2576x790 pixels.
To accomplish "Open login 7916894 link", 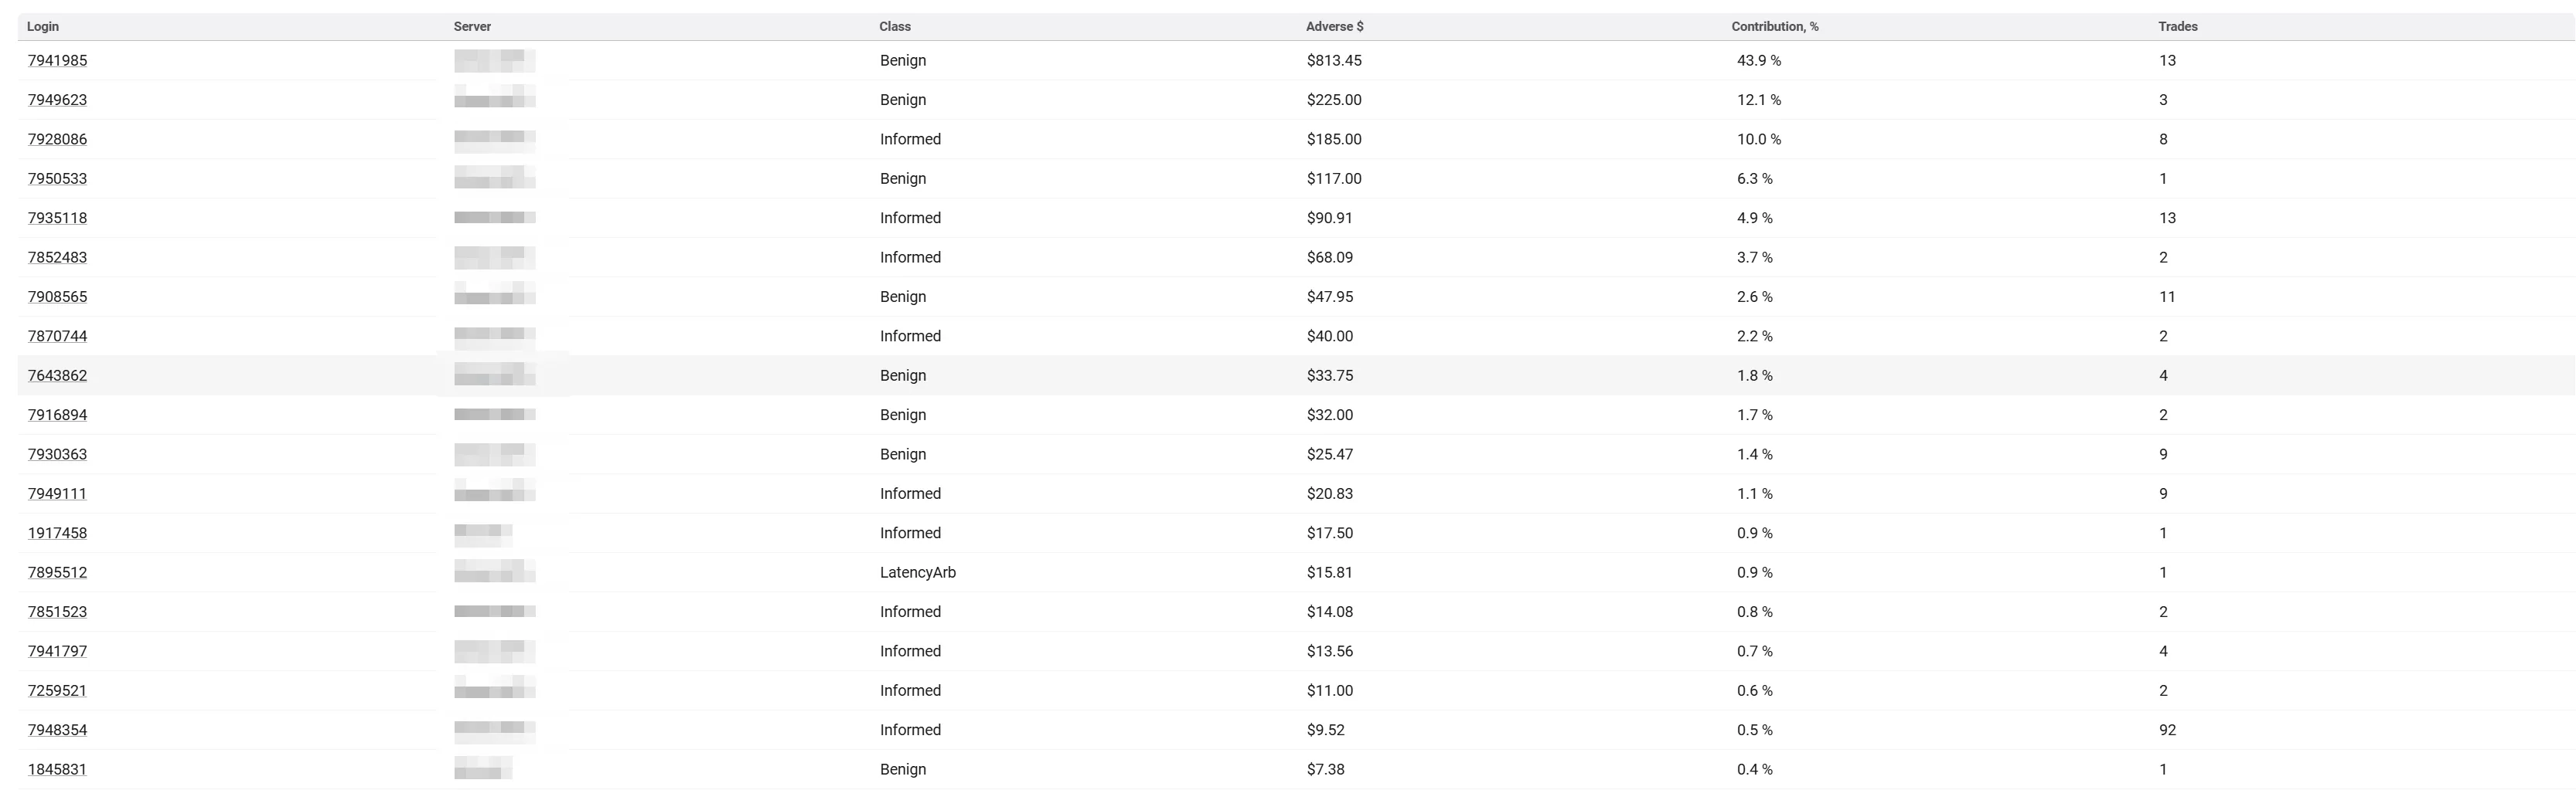I will 57,415.
